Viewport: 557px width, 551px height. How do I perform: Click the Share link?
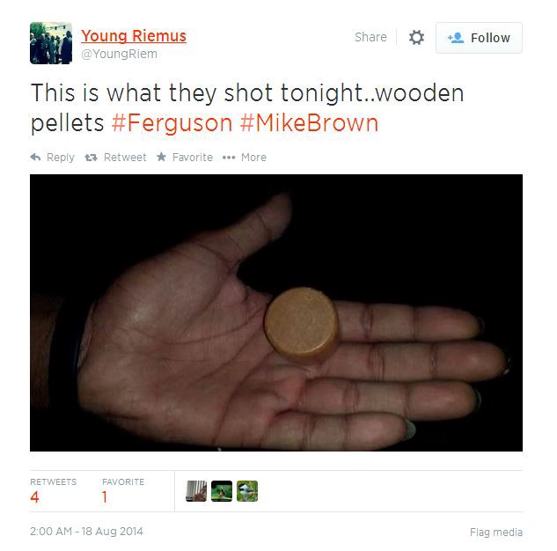tap(370, 37)
